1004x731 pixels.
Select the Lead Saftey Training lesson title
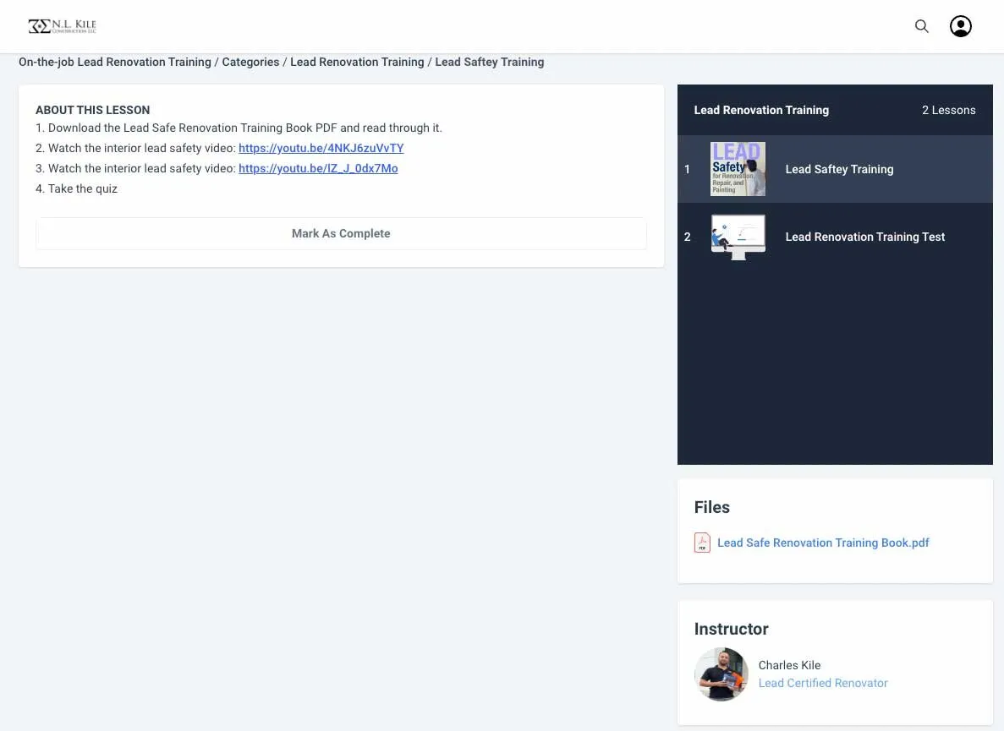[x=839, y=169]
